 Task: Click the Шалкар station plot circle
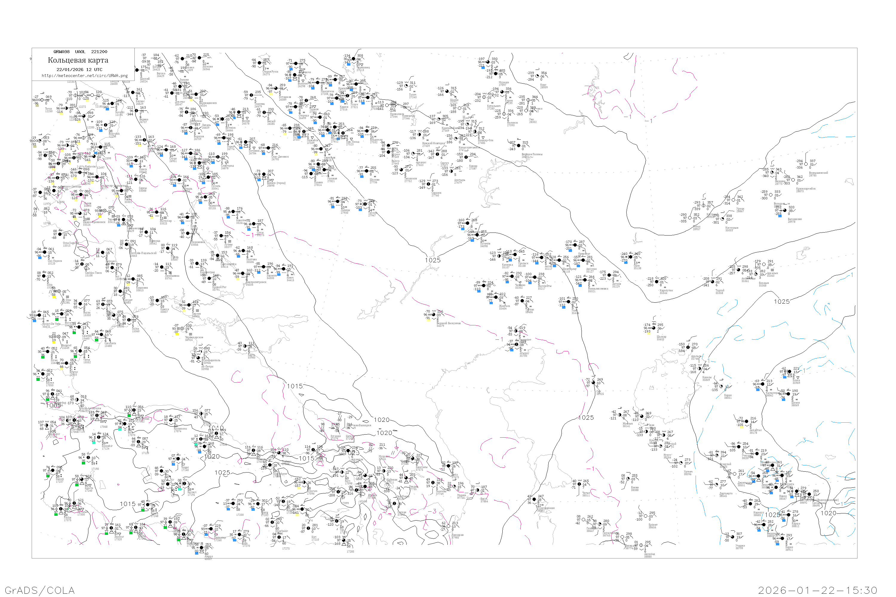click(x=654, y=328)
